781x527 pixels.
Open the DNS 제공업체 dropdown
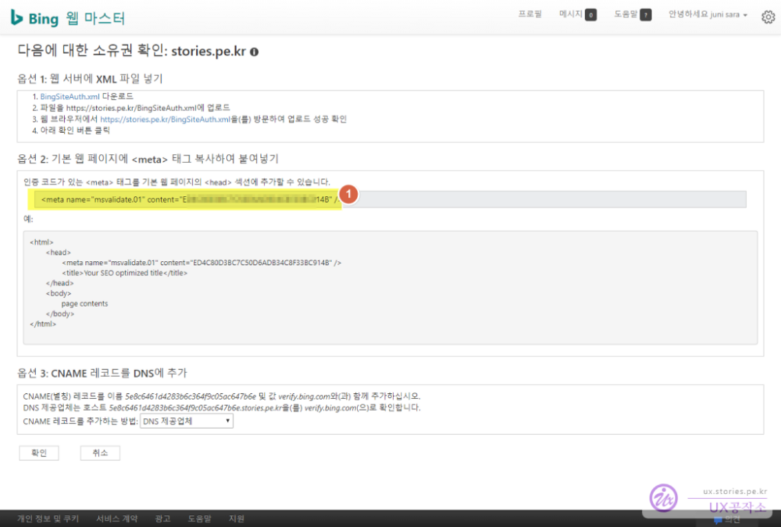coord(186,421)
